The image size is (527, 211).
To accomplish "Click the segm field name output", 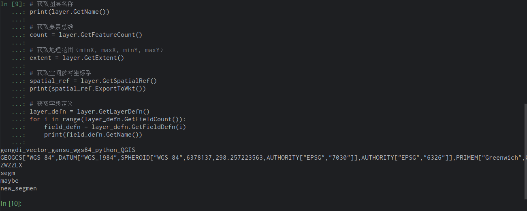I will pos(8,173).
